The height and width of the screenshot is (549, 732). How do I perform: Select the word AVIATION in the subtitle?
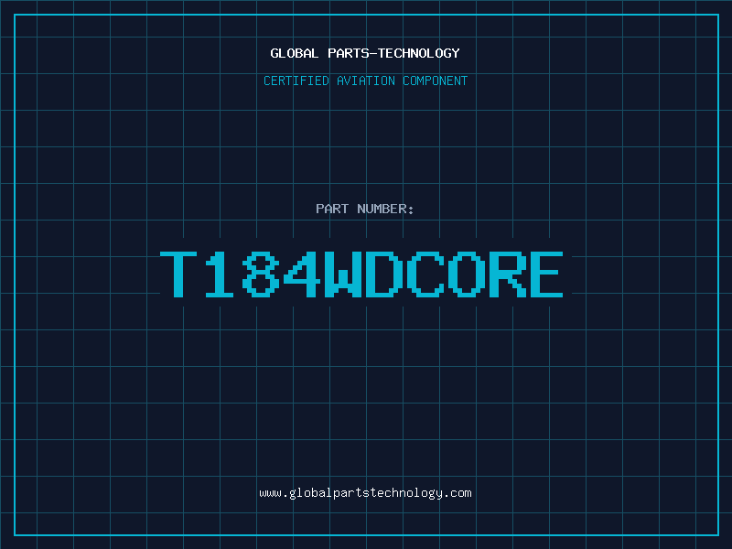pos(368,81)
